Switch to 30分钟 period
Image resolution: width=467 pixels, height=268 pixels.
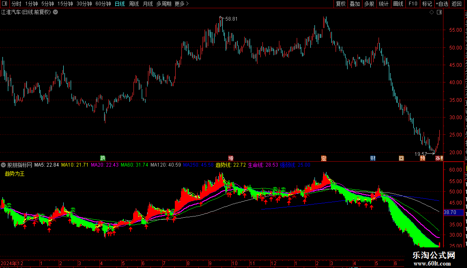84,4
